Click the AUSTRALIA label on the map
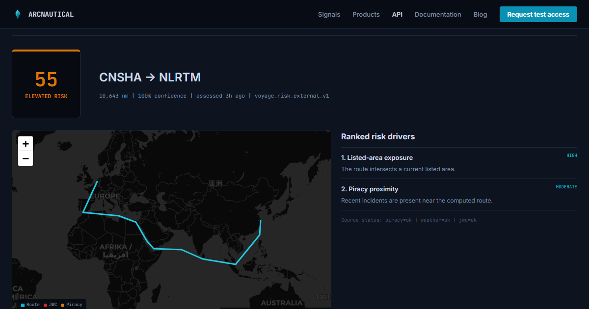The height and width of the screenshot is (309, 589). (x=282, y=303)
